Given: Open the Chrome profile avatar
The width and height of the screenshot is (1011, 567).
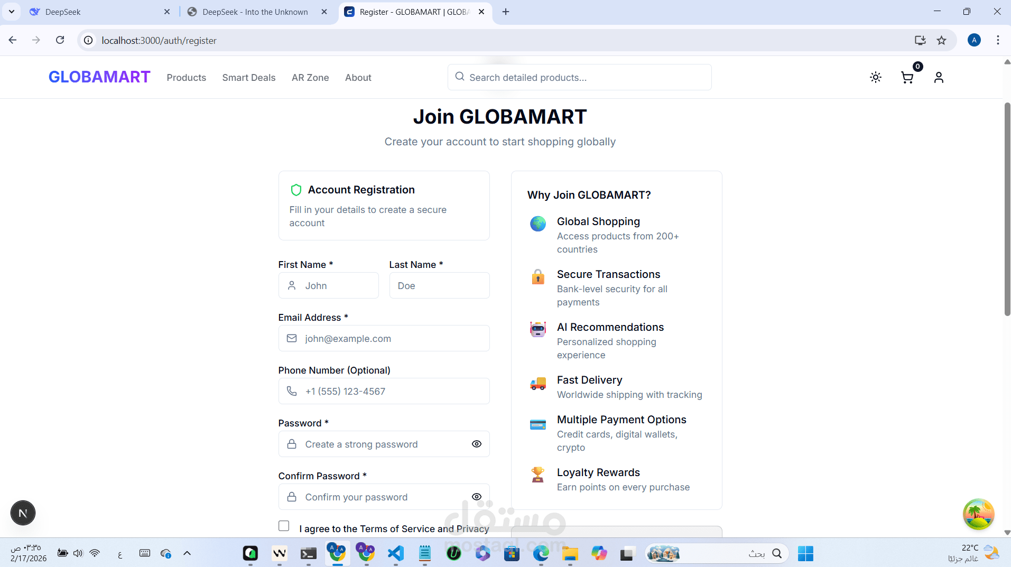Looking at the screenshot, I should (x=974, y=40).
